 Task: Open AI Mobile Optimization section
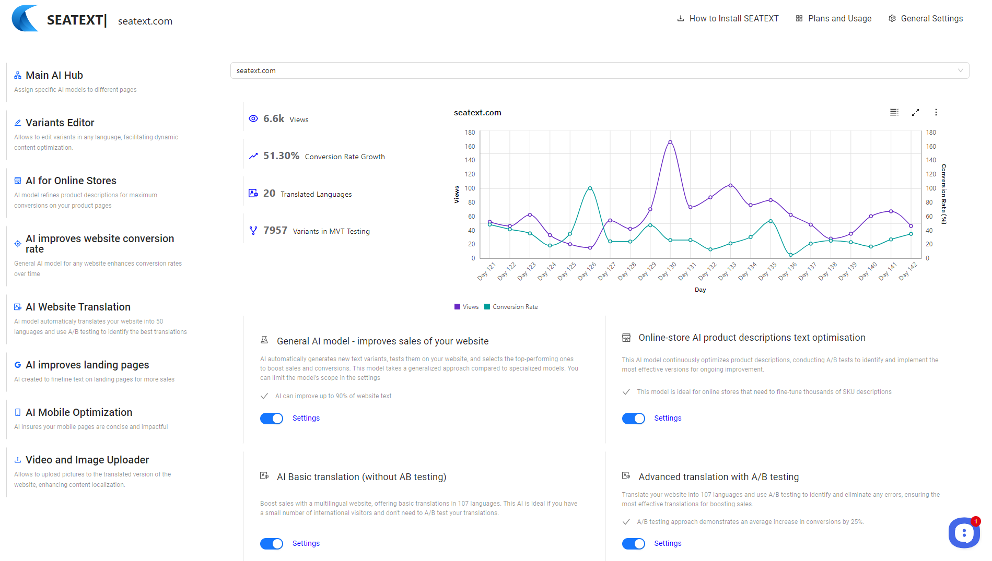(79, 413)
